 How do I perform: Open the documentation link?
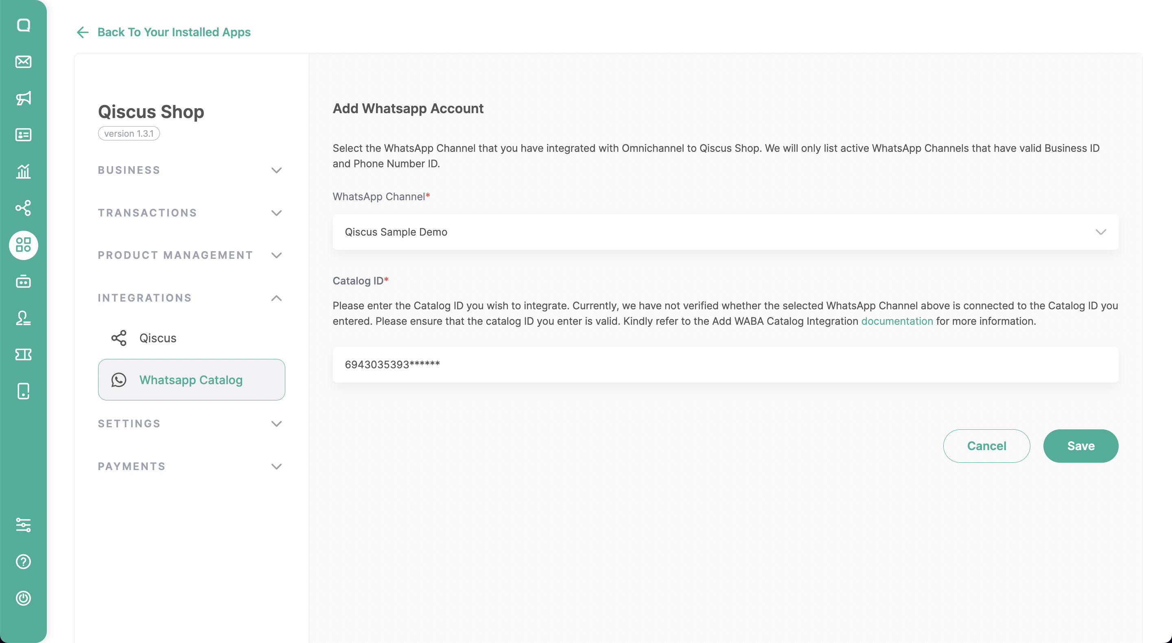(897, 321)
